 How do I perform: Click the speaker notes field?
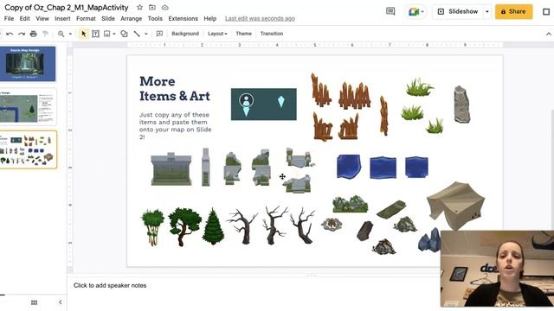tap(254, 286)
